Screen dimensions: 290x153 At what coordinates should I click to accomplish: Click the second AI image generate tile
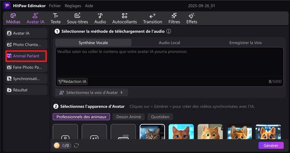[94, 132]
